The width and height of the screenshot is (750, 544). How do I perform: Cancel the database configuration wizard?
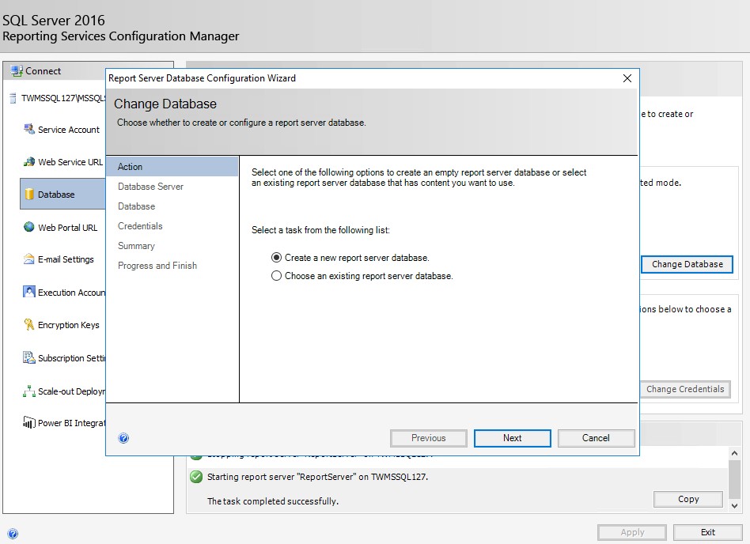click(596, 438)
